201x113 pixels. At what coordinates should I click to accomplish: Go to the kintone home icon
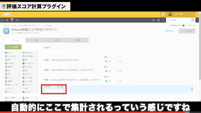[x=7, y=20]
